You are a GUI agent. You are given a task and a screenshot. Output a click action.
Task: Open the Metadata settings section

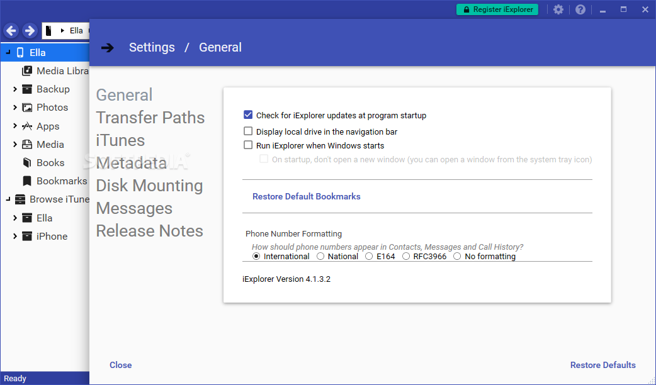click(132, 162)
